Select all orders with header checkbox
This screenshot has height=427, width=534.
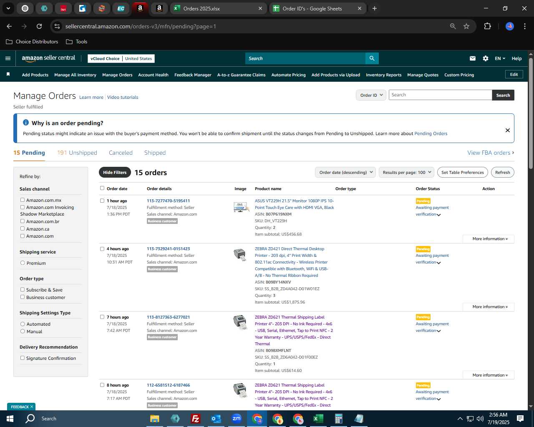[x=102, y=188]
